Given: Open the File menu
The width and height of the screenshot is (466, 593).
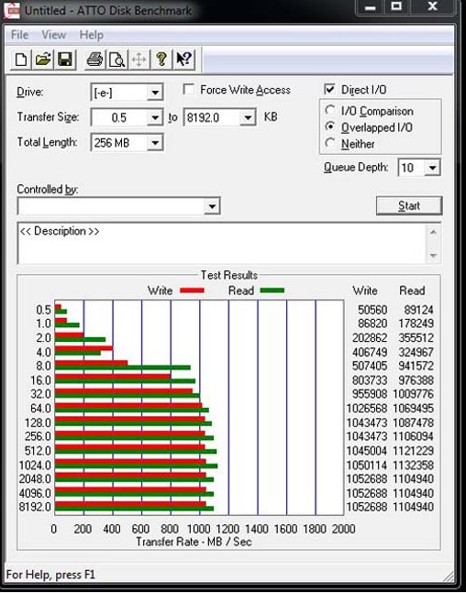Looking at the screenshot, I should [19, 35].
